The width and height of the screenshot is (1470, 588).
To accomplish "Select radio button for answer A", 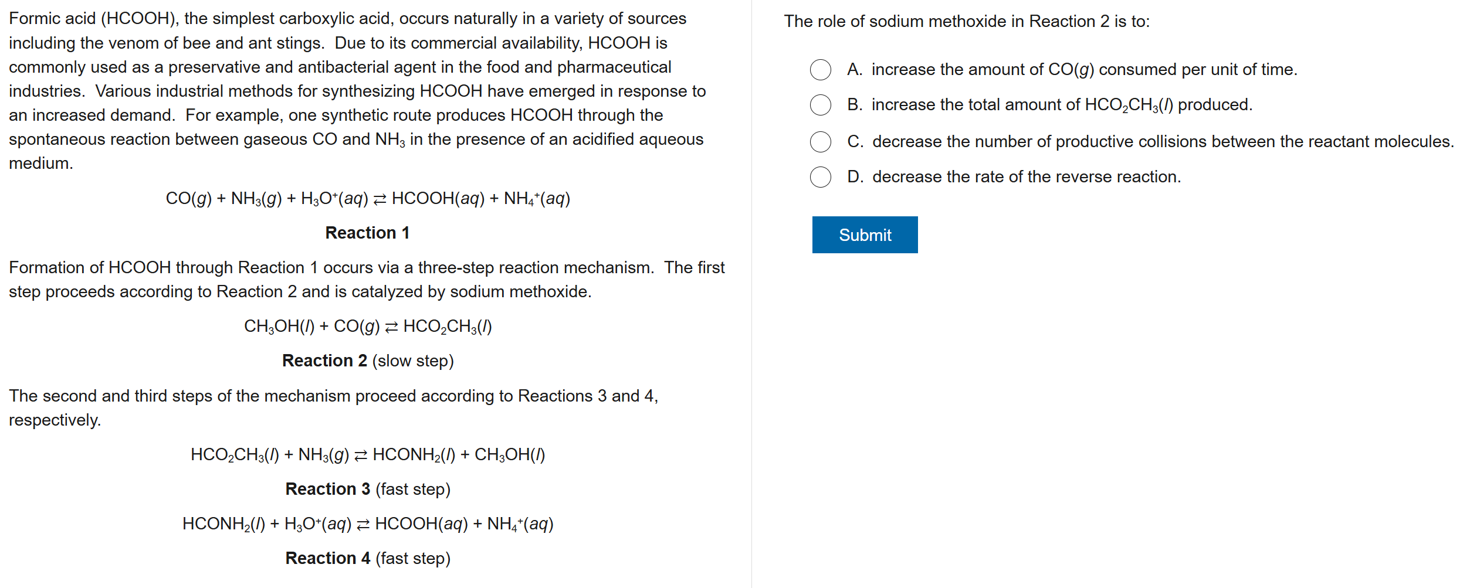I will coord(820,70).
